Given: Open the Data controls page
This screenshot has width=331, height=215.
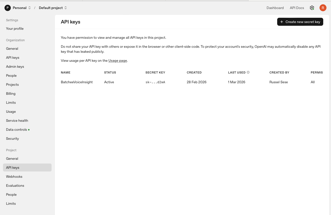Looking at the screenshot, I should click(x=16, y=129).
